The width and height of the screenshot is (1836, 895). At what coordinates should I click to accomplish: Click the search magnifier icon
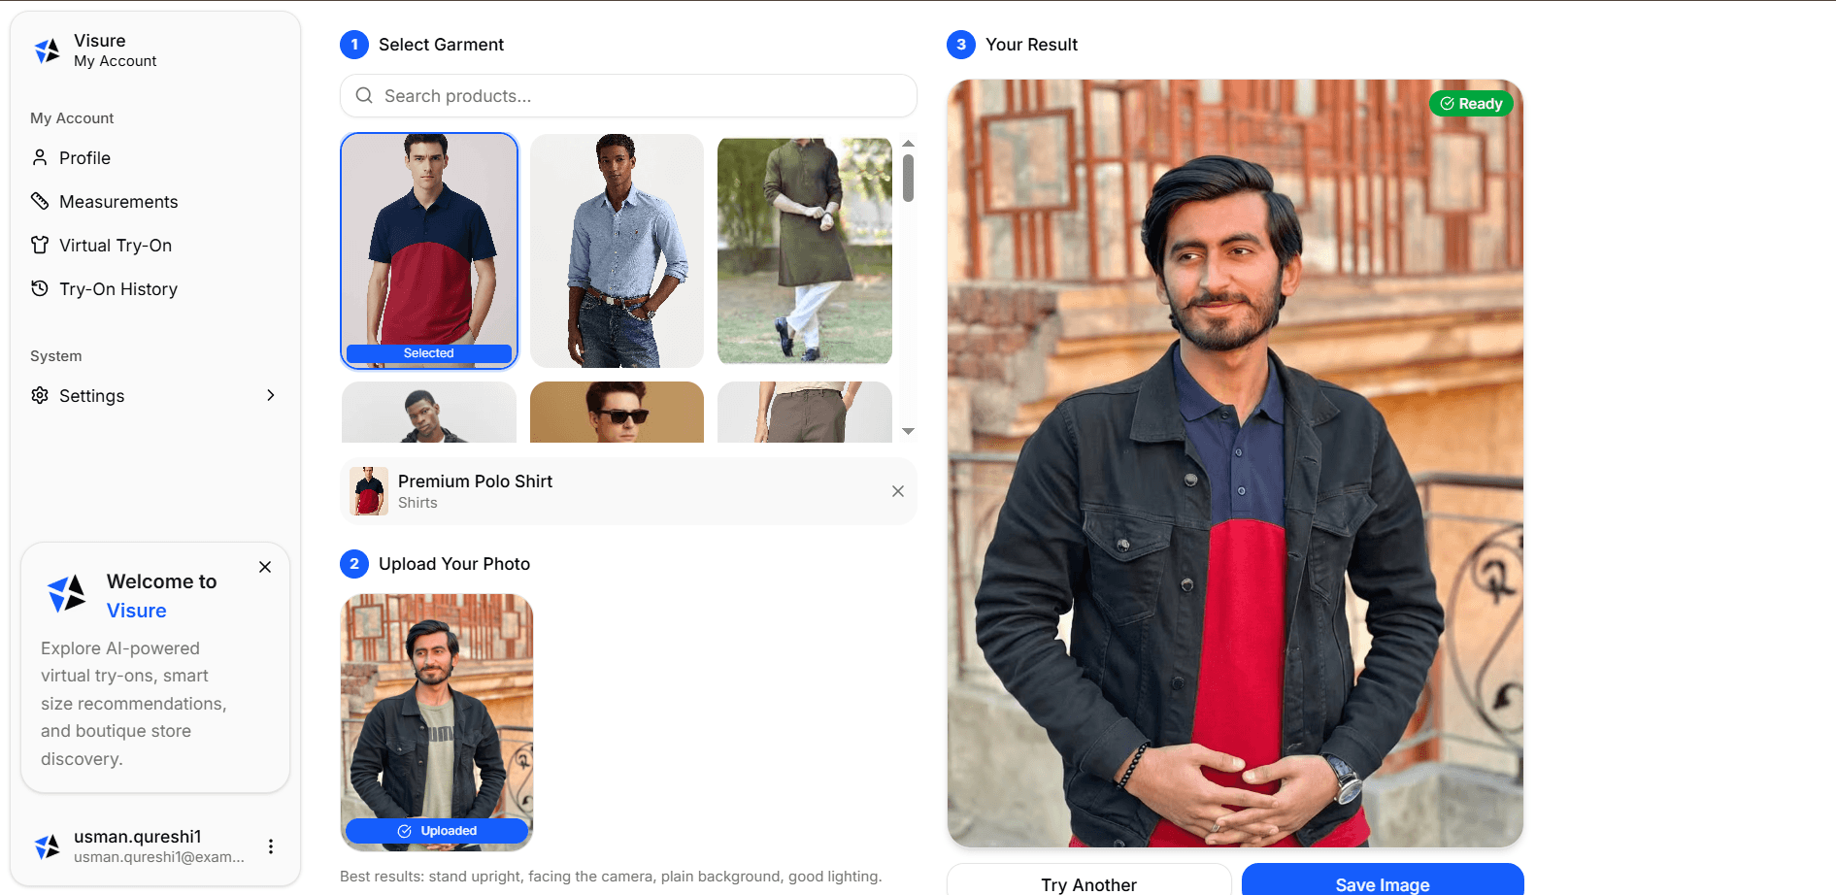[x=364, y=96]
